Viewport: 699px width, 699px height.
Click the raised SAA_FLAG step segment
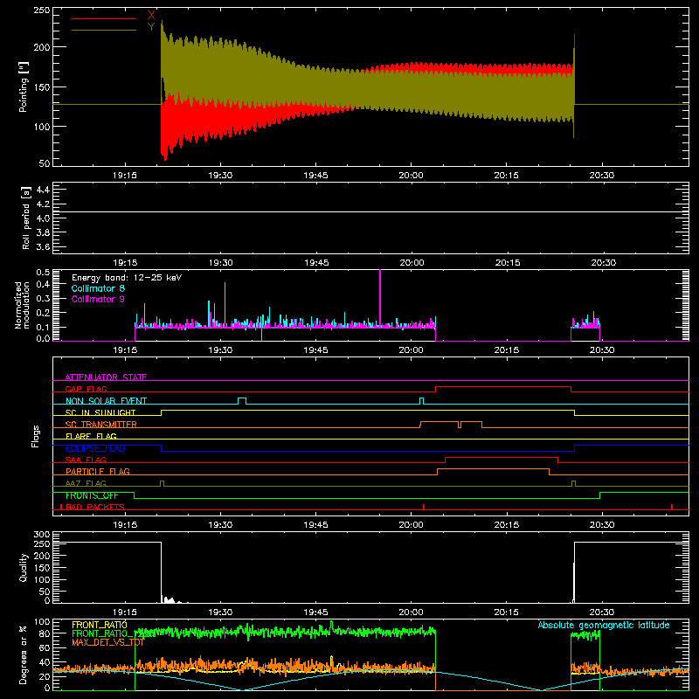502,457
